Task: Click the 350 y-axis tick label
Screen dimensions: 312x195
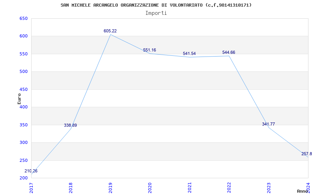Action: pos(23,125)
